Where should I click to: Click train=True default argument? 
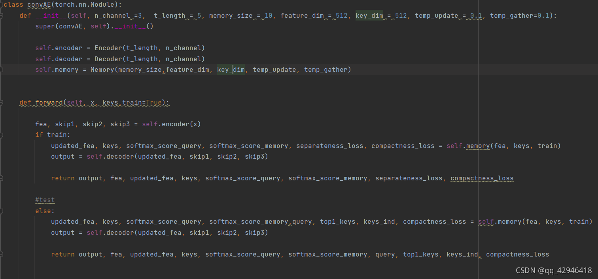click(x=142, y=103)
